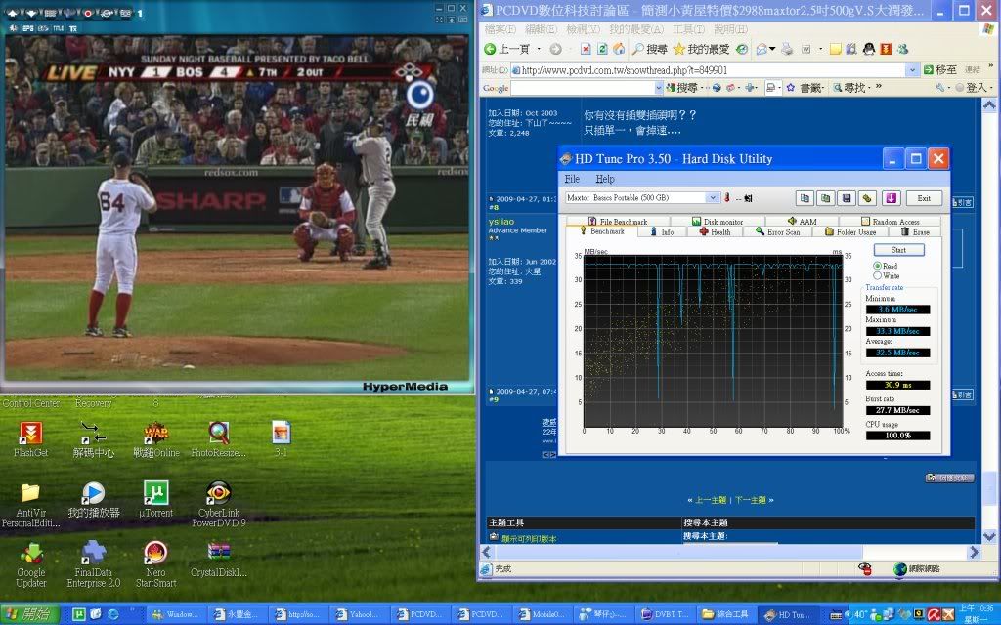Switch to the HD Tune taskbar button
The image size is (1001, 625).
point(787,615)
